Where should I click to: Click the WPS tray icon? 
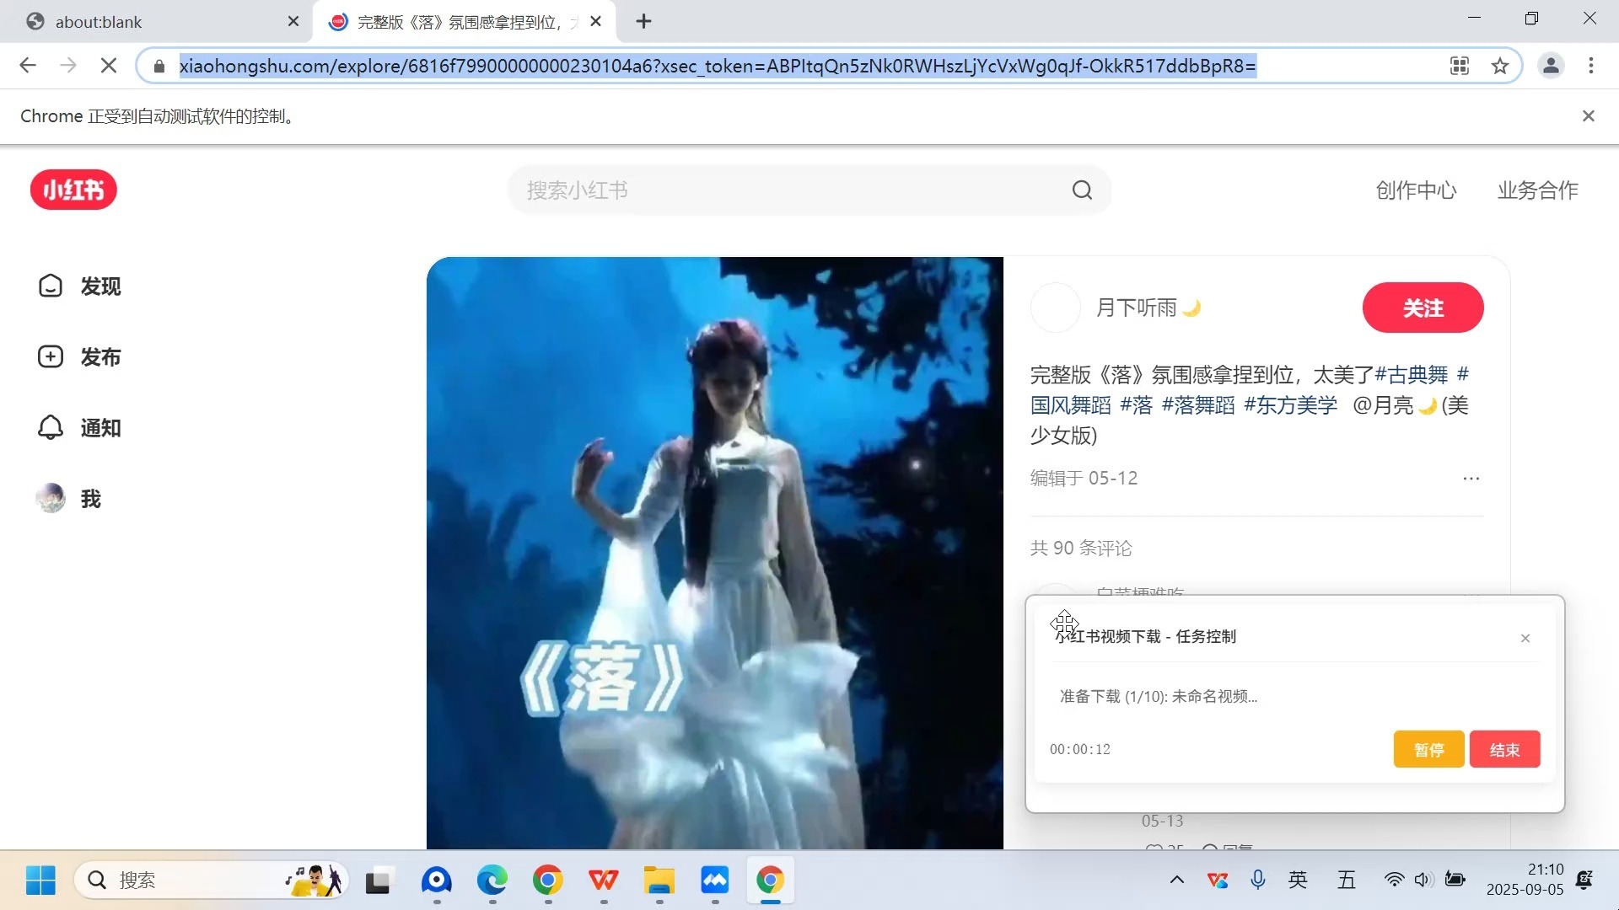1217,881
